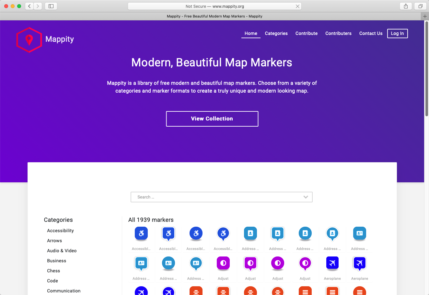This screenshot has width=429, height=295.
Task: Click the "Modern, Beautiful Map Markers" headline
Action: [212, 62]
